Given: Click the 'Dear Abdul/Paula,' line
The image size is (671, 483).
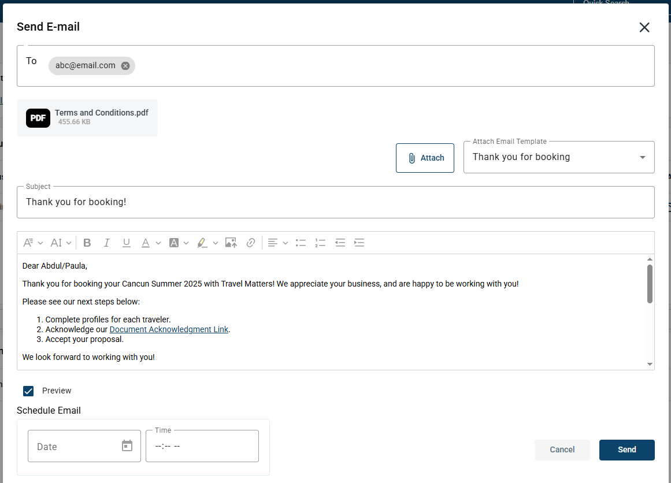Looking at the screenshot, I should tap(55, 266).
